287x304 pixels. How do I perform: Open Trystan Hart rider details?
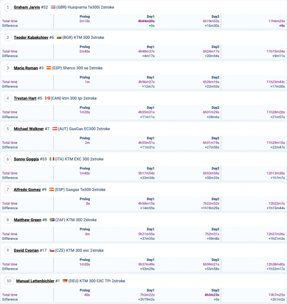click(25, 98)
